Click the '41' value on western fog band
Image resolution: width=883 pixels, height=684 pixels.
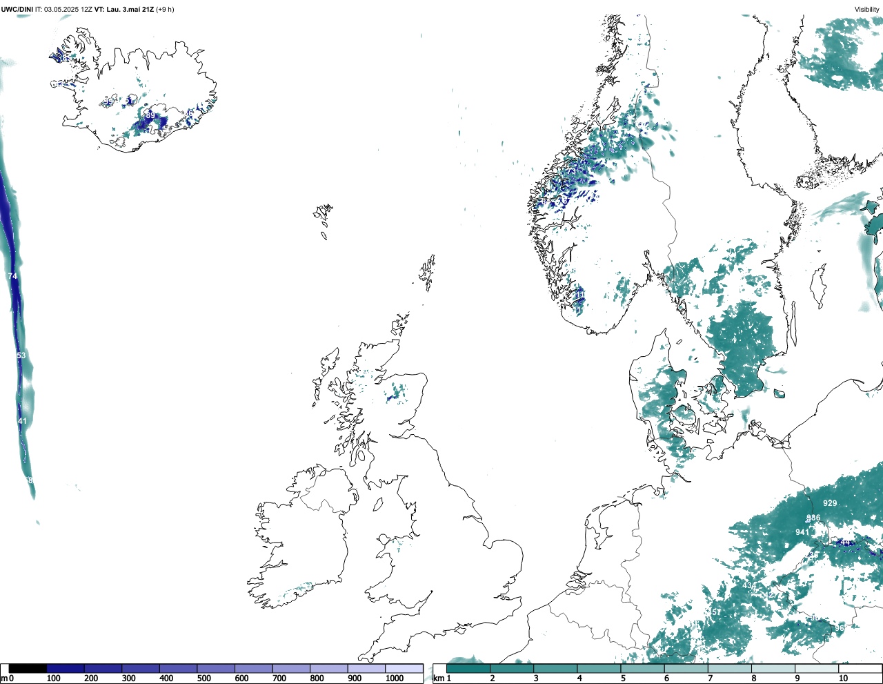[22, 421]
